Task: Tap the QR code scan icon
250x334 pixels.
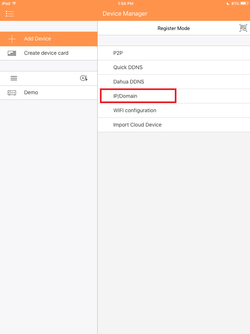Action: [243, 28]
